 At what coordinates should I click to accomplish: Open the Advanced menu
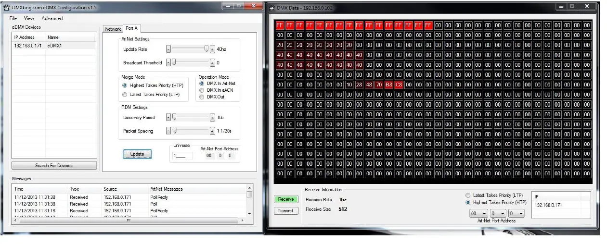[x=52, y=18]
